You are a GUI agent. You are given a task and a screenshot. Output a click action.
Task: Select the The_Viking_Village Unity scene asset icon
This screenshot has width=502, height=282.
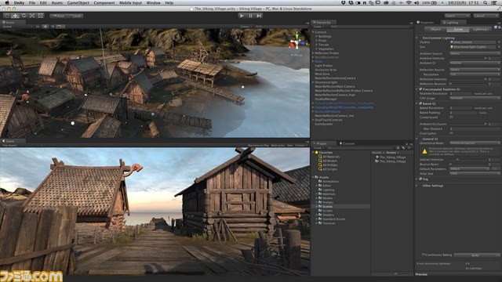[x=377, y=157]
